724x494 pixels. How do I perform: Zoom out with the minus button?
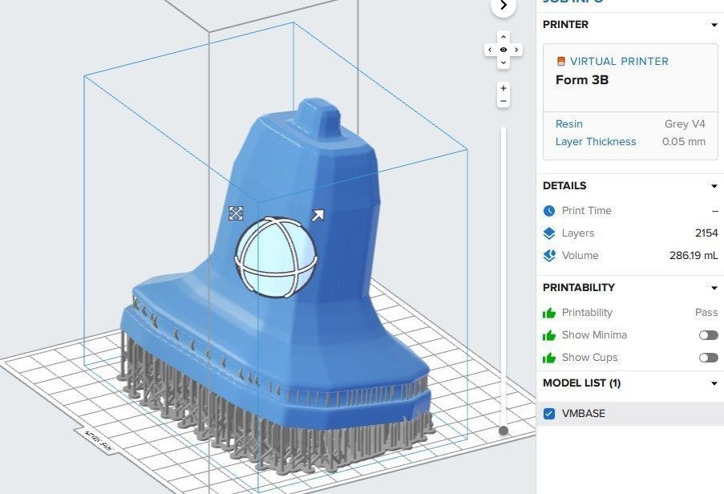click(x=504, y=101)
